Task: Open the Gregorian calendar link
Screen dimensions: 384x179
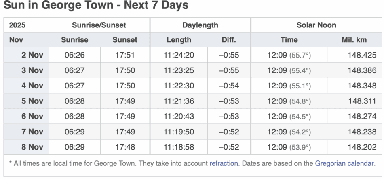Action: pyautogui.click(x=344, y=164)
